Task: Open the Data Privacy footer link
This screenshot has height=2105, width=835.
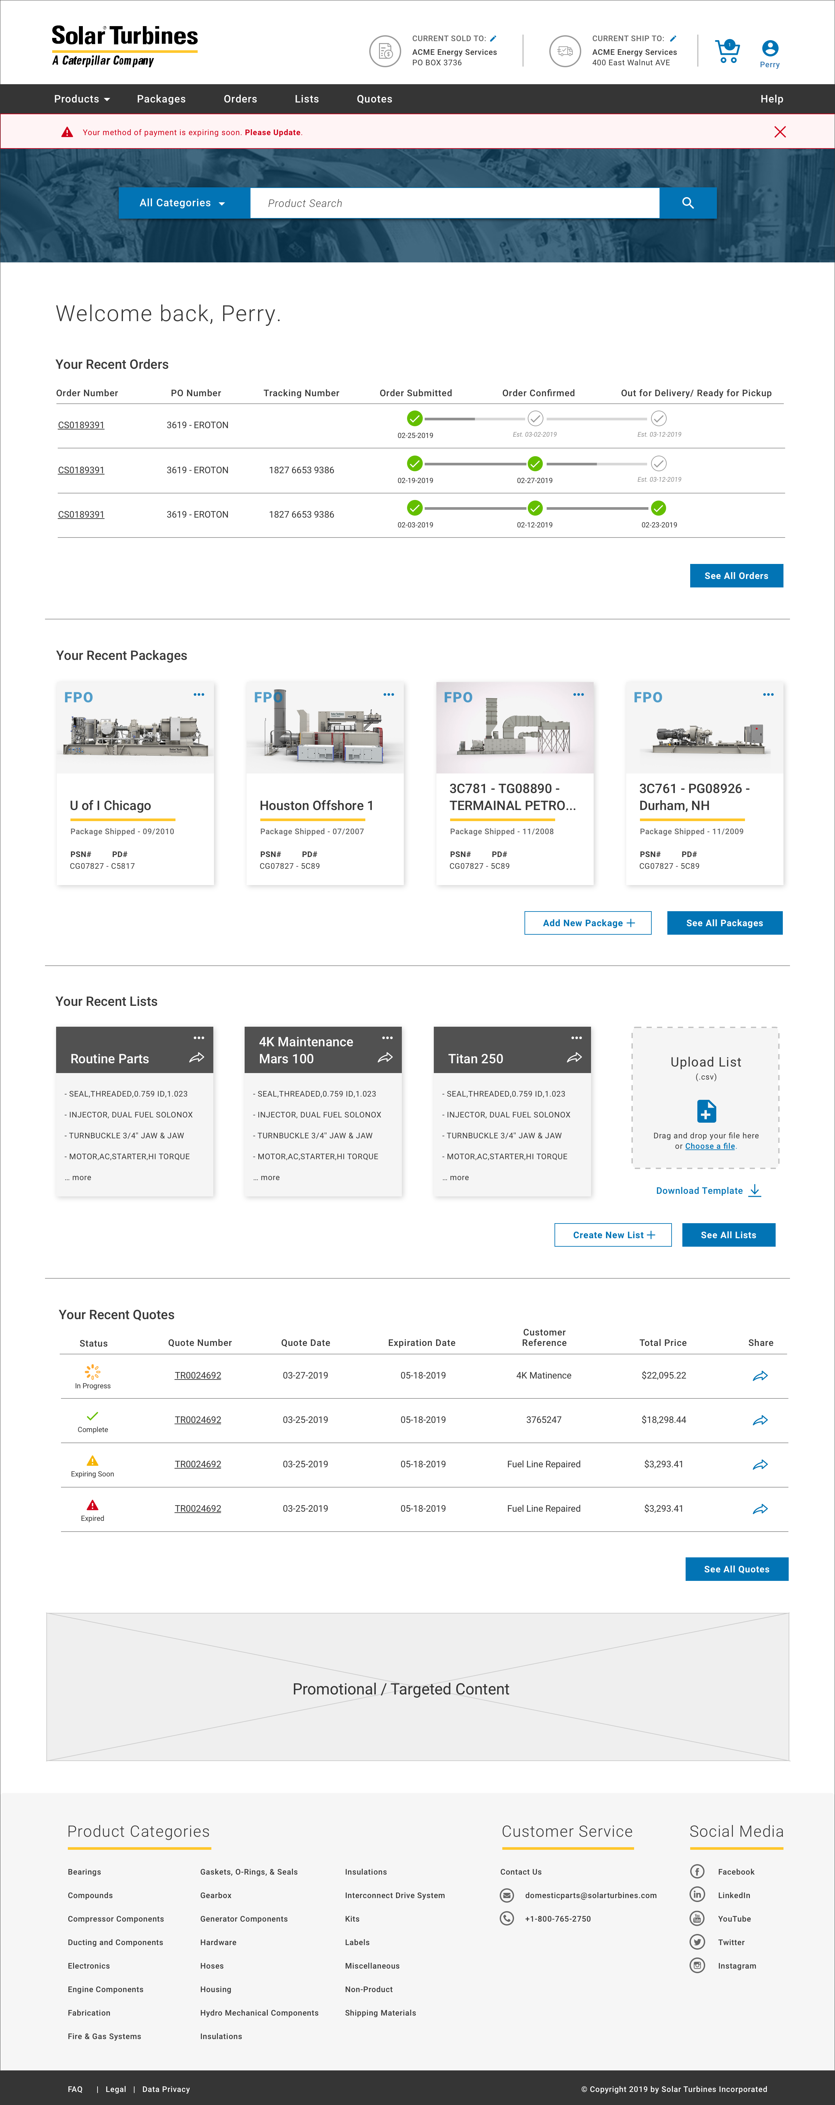Action: [166, 2089]
